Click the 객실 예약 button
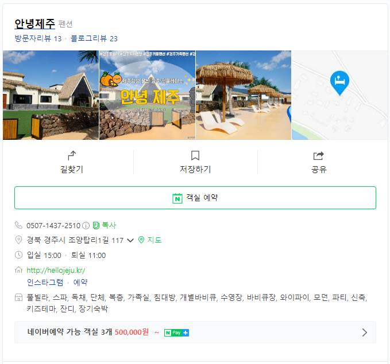The image size is (390, 364). pos(195,198)
